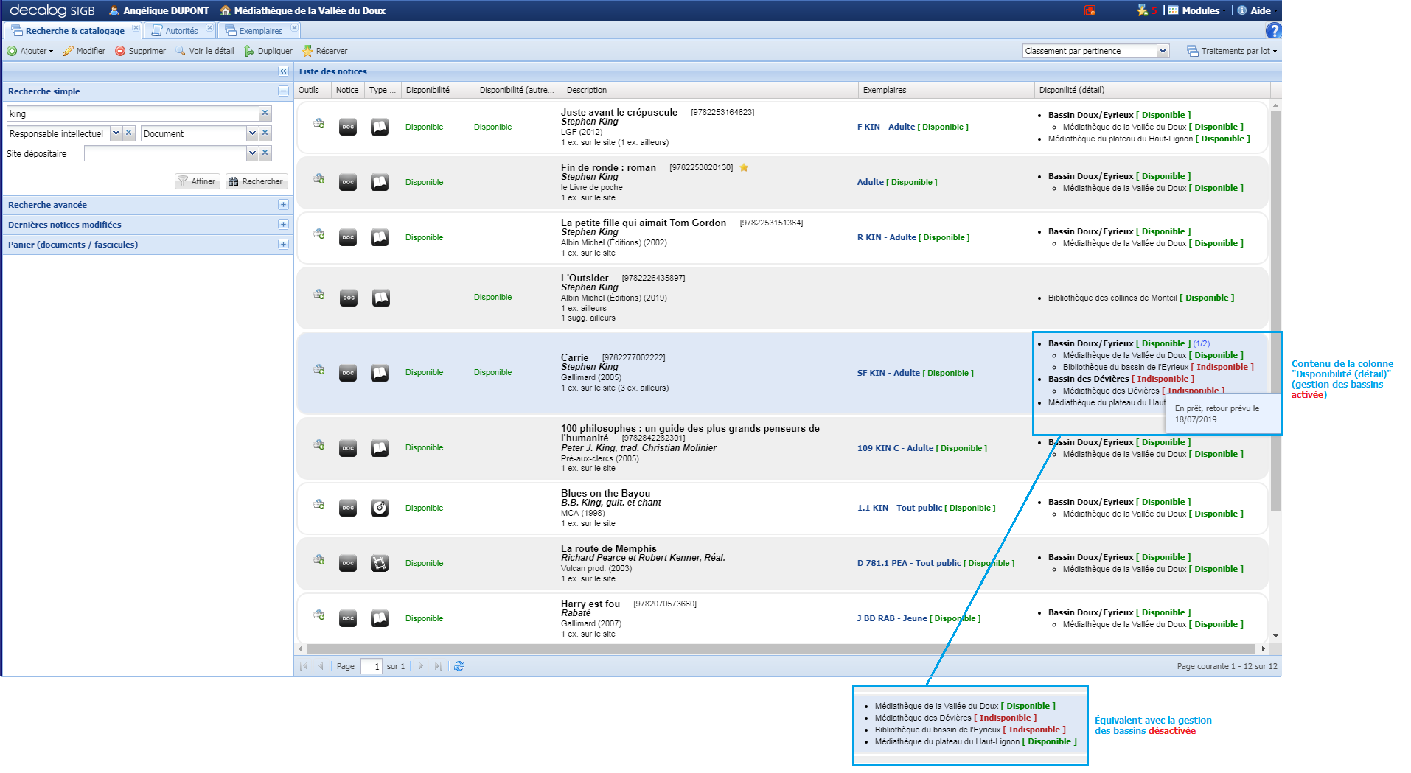This screenshot has height=773, width=1411.
Task: Click the Réserver star icon
Action: pyautogui.click(x=309, y=50)
